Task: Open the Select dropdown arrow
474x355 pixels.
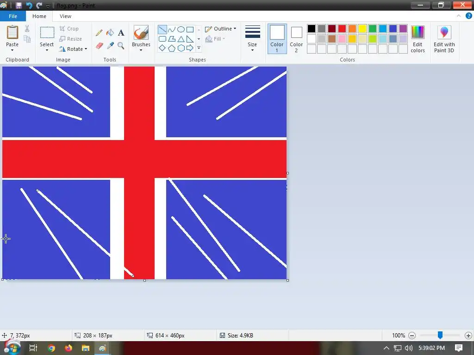Action: 47,50
